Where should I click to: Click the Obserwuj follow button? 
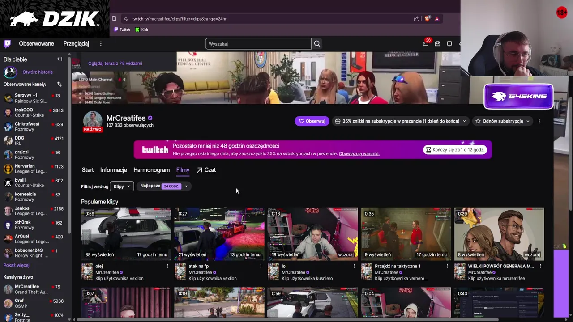tap(312, 121)
